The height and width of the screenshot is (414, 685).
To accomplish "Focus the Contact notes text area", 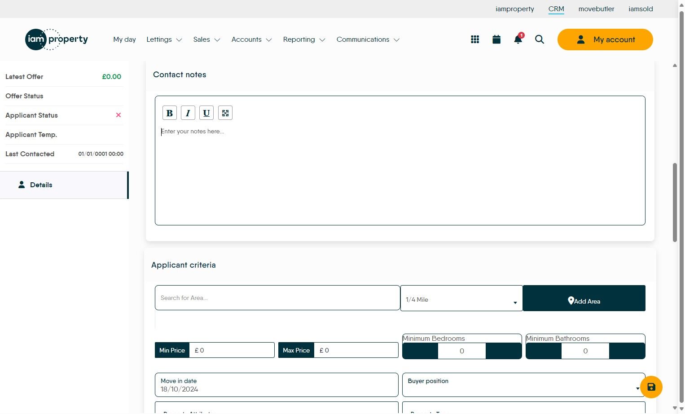I will 400,173.
